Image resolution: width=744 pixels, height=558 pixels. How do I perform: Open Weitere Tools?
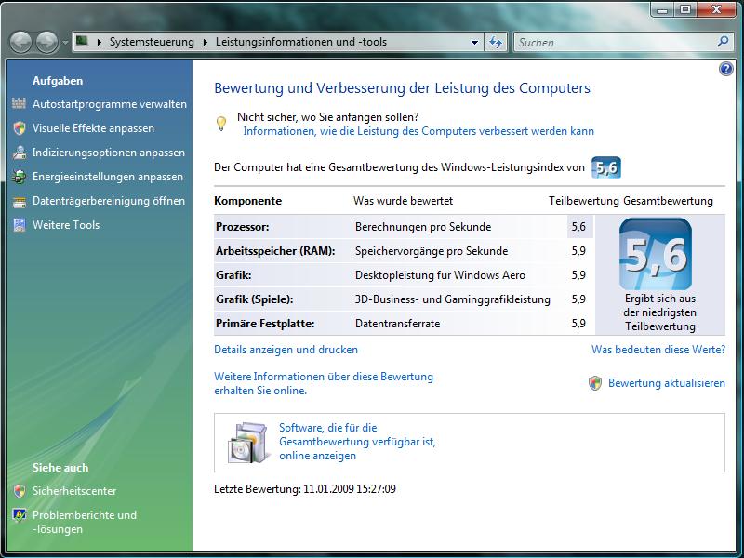click(66, 225)
